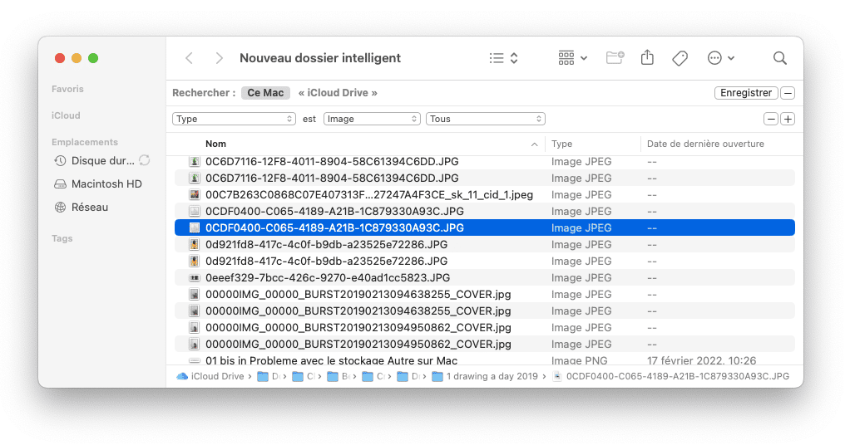Sort by the Nom column header
The image size is (850, 445).
(x=216, y=144)
